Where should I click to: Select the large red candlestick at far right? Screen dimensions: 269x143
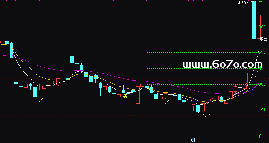(259, 27)
